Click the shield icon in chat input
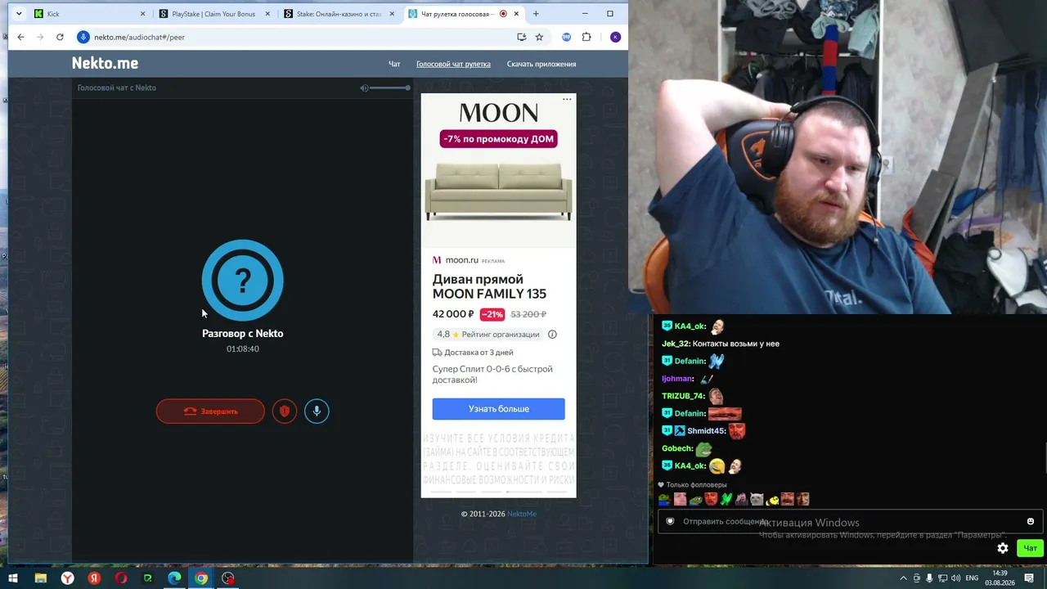1047x589 pixels. coord(670,521)
